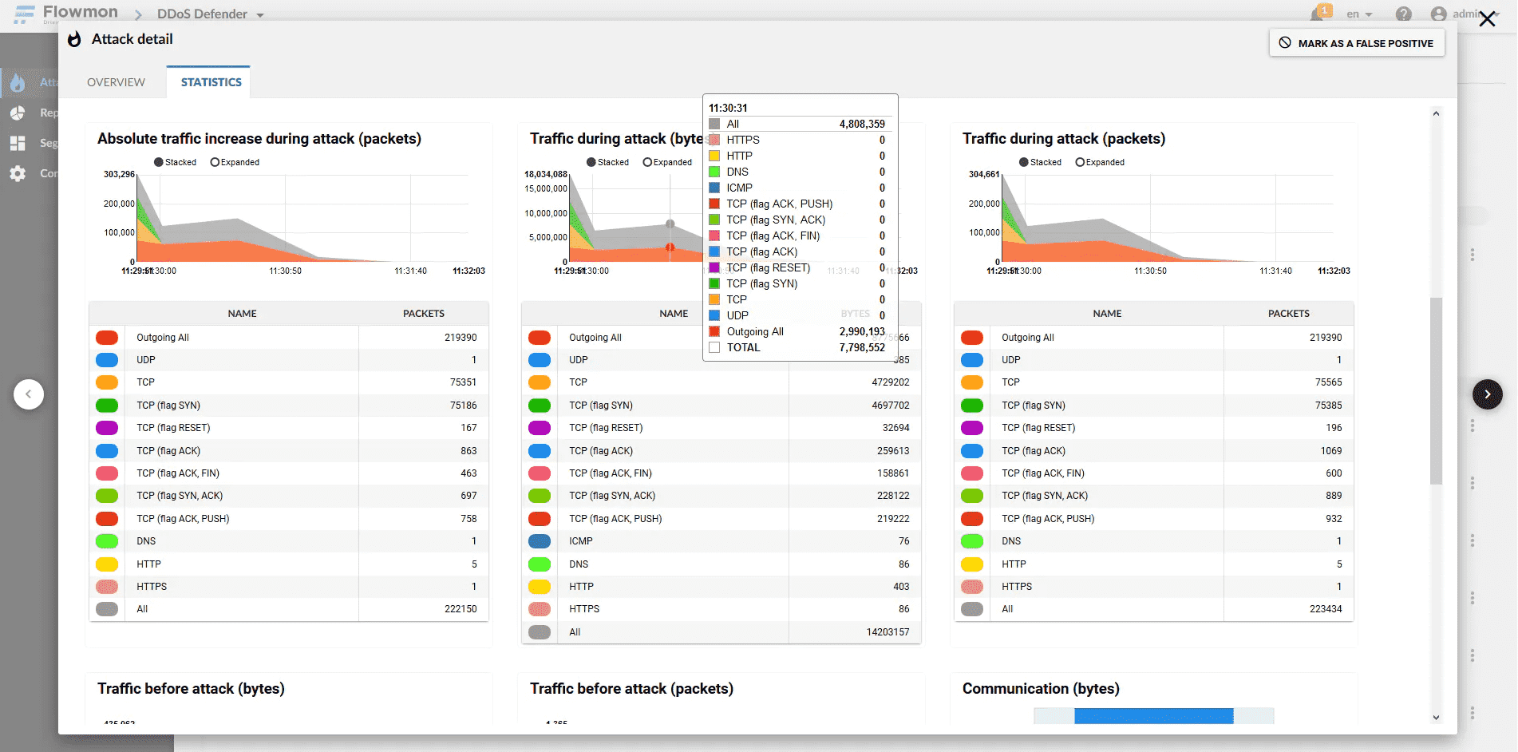
Task: Click the dialog vertical scrollbar thumb
Action: [x=1436, y=391]
